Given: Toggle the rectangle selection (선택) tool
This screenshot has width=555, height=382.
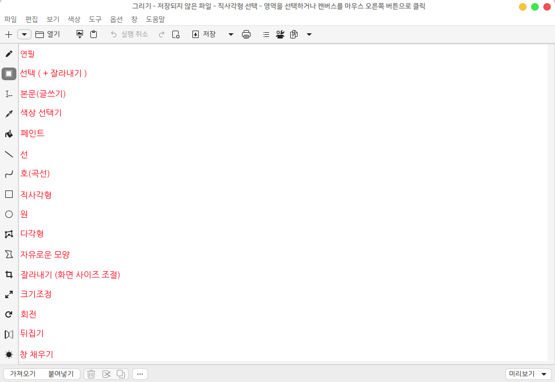Looking at the screenshot, I should click(9, 74).
